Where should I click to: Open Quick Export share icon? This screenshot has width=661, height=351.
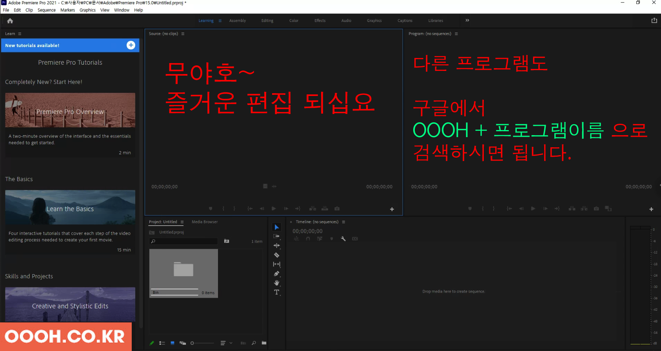point(654,20)
